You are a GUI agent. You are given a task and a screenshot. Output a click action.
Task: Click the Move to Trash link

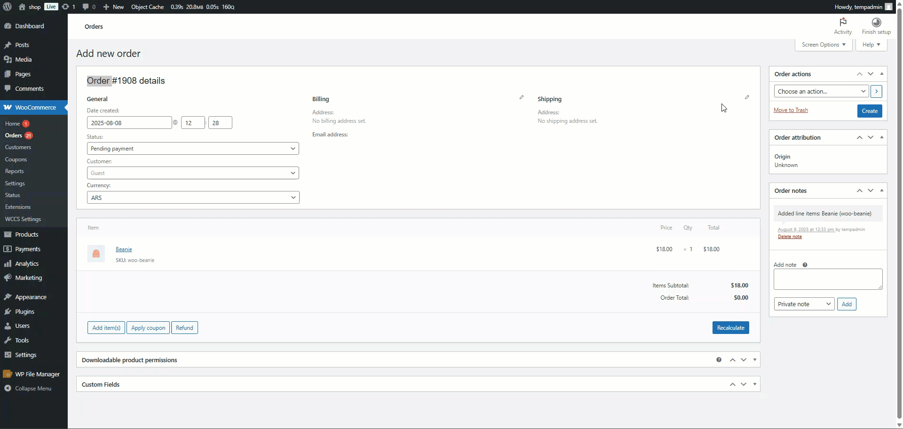coord(791,110)
